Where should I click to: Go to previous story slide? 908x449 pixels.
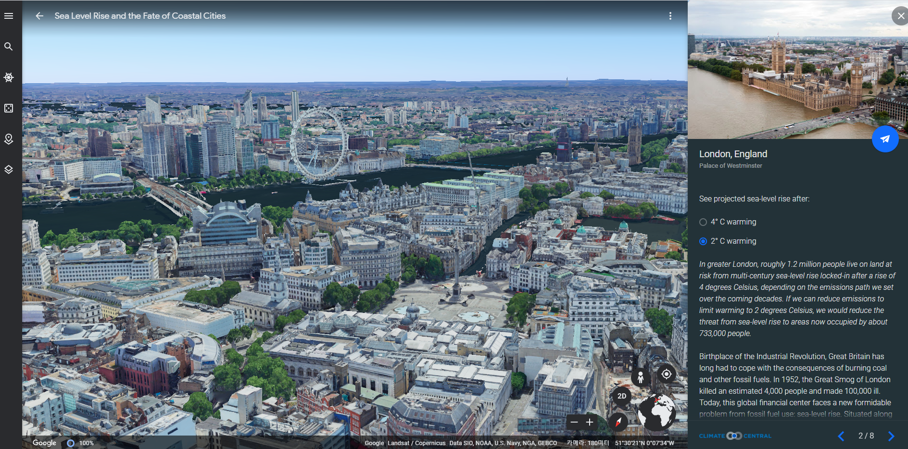841,436
